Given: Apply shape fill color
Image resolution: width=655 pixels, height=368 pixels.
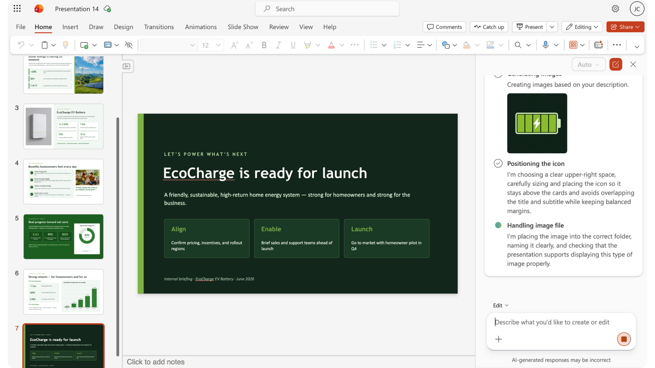Looking at the screenshot, I should pos(467,45).
